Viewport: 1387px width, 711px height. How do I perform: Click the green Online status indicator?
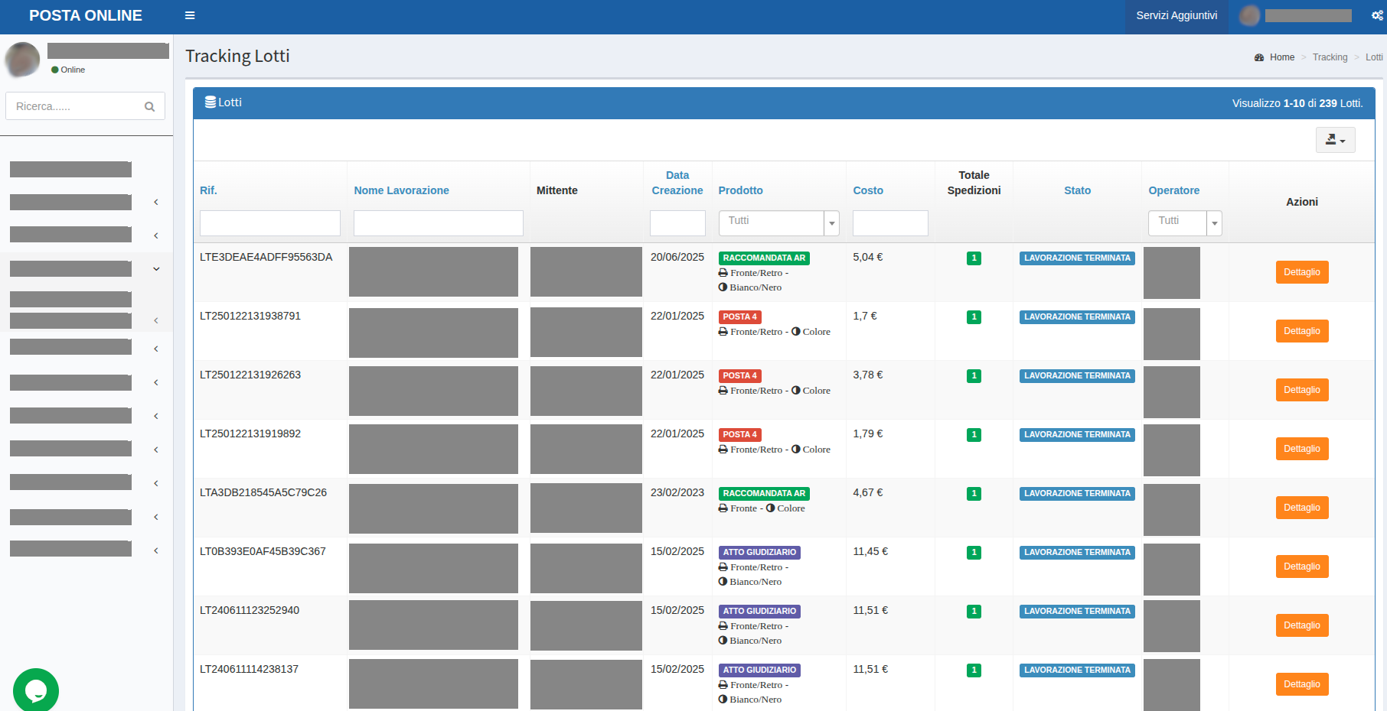(57, 69)
